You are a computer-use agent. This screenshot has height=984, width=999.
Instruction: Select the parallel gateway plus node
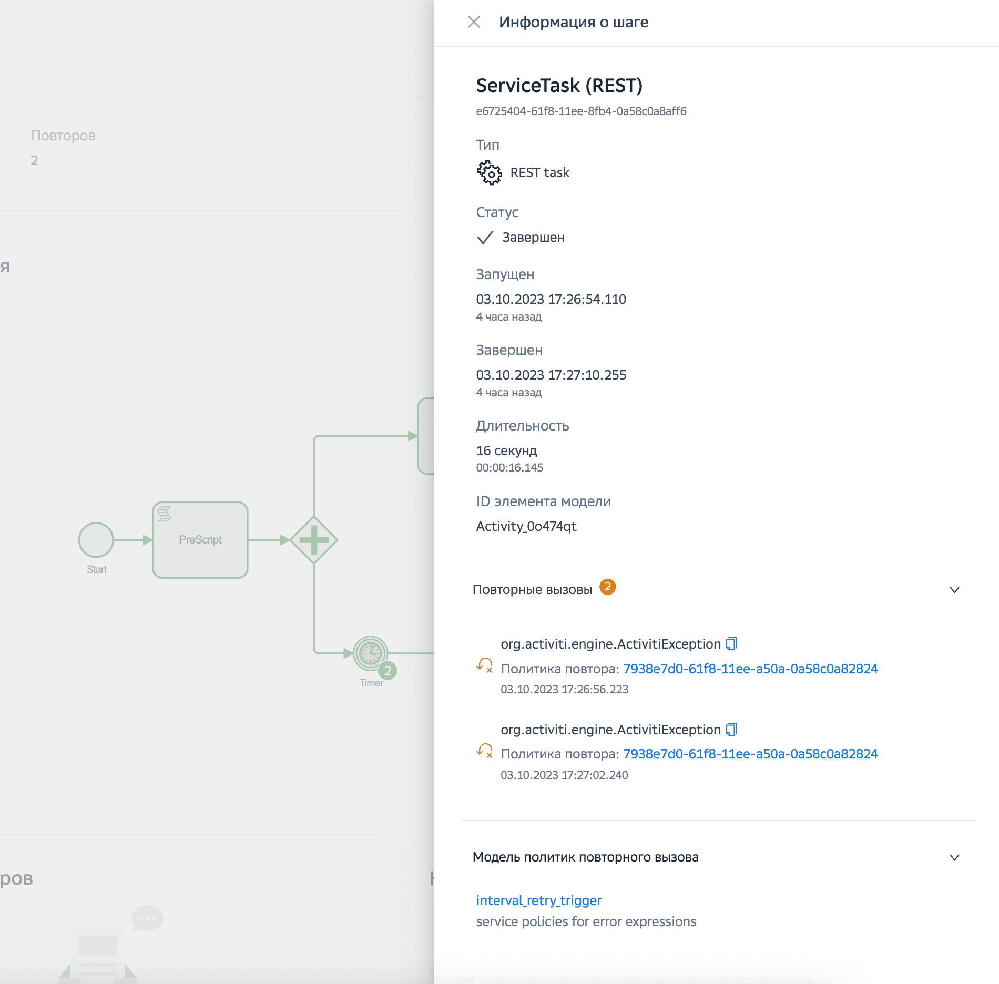click(x=314, y=540)
